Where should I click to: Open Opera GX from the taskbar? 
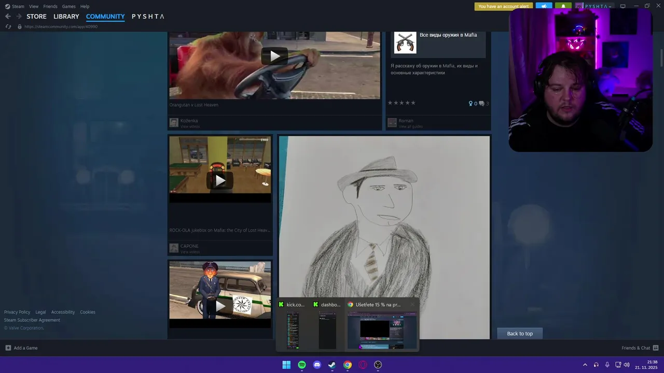pyautogui.click(x=363, y=365)
